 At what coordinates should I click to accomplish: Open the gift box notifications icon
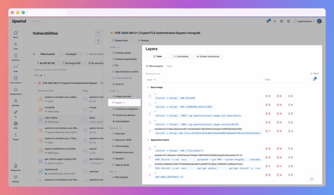pyautogui.click(x=268, y=21)
